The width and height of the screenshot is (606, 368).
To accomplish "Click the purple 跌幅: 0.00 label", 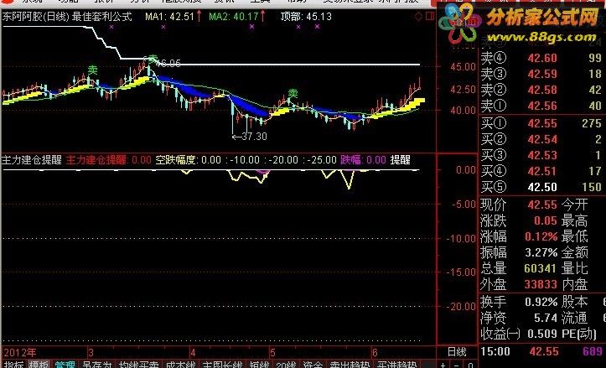I will [x=363, y=159].
